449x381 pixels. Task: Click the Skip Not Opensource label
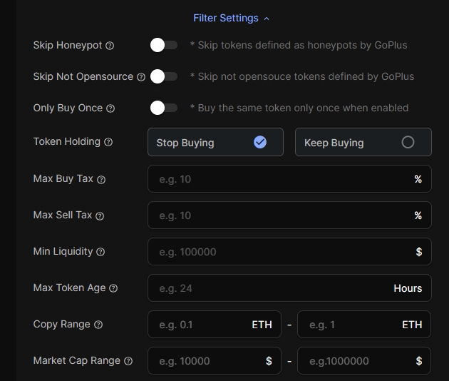[83, 76]
